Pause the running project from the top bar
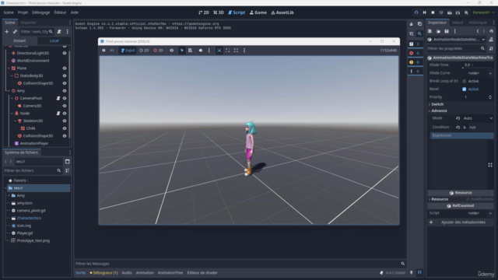 point(424,12)
